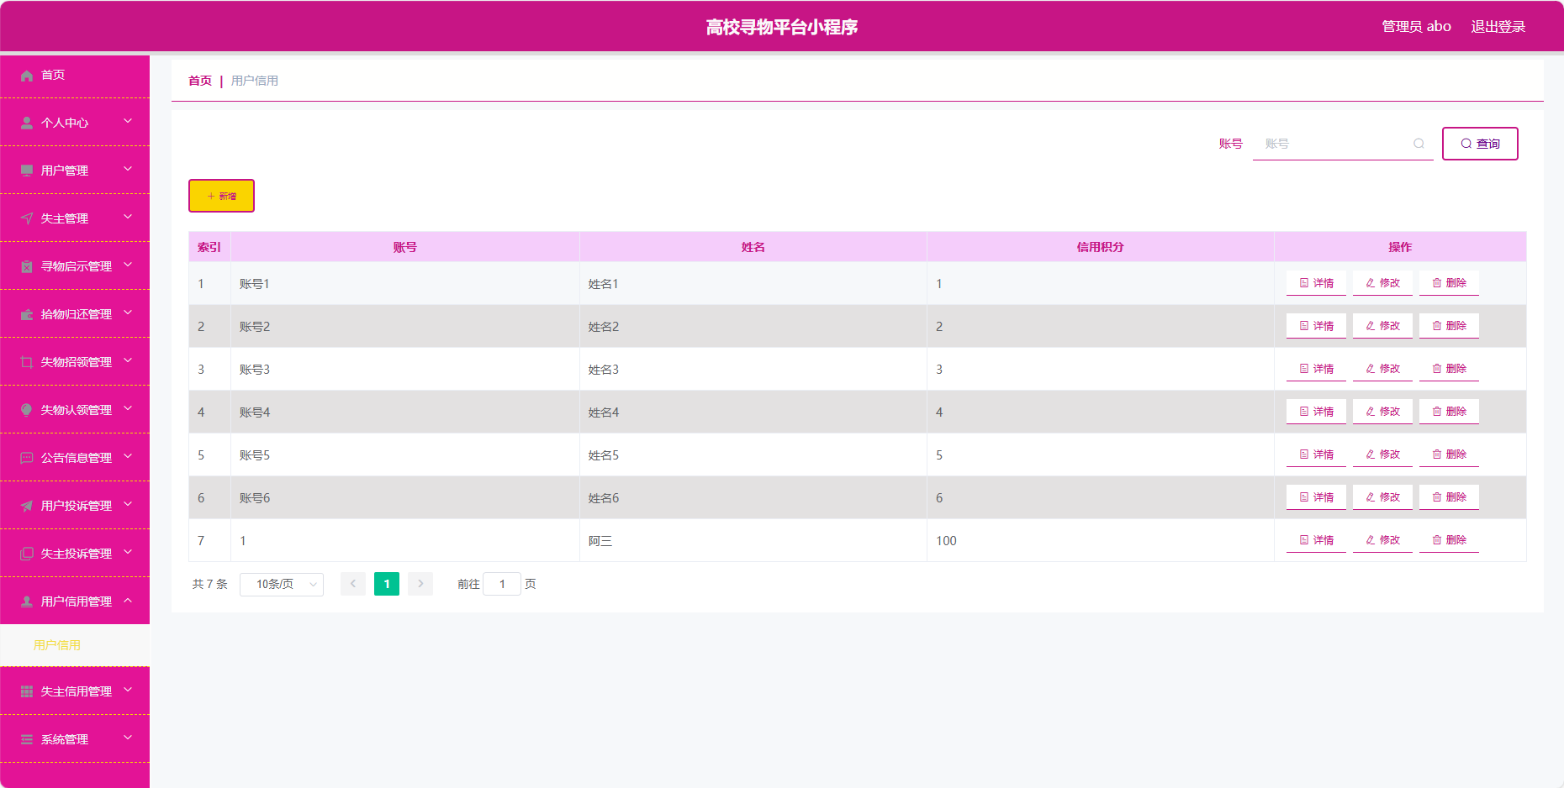Click 退出登录 to log out
The image size is (1564, 788).
click(1498, 27)
